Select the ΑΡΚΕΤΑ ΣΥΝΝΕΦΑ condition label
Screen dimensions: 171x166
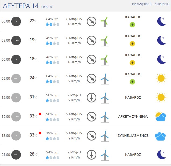coord(133,117)
